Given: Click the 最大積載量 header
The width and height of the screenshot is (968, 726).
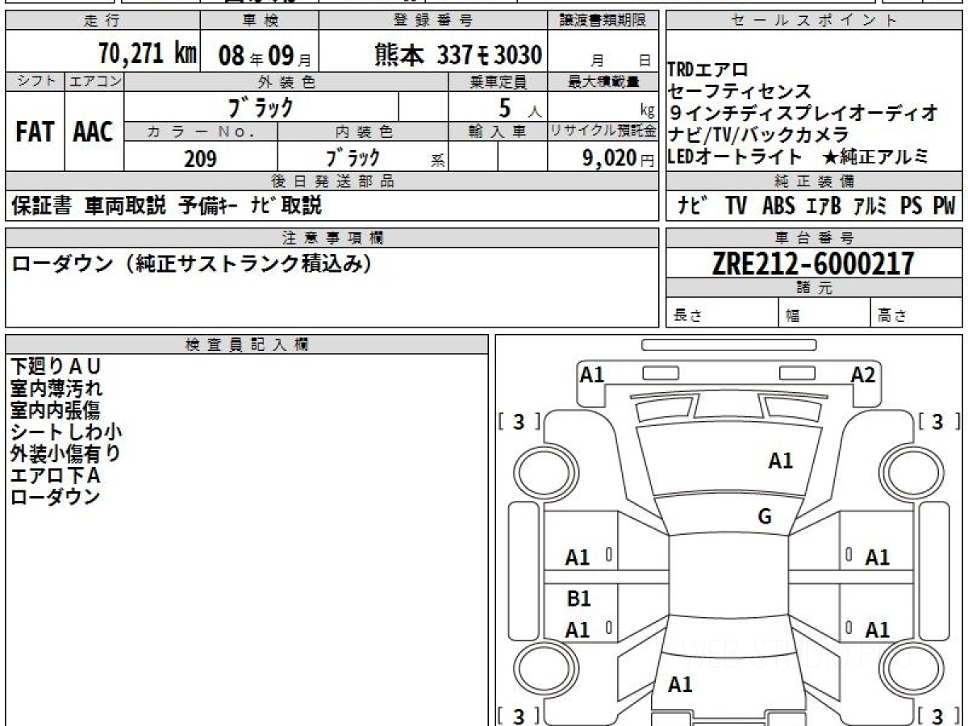Looking at the screenshot, I should (603, 81).
